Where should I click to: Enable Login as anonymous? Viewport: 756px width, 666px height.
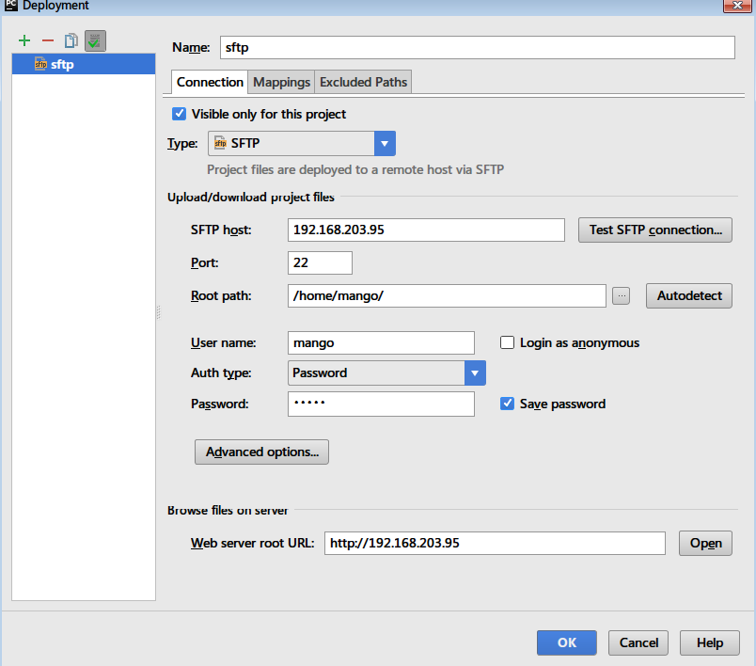(x=508, y=343)
